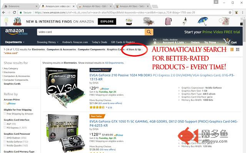
Task: Enable Free Shipping by Amazon checkbox
Action: click(5, 114)
